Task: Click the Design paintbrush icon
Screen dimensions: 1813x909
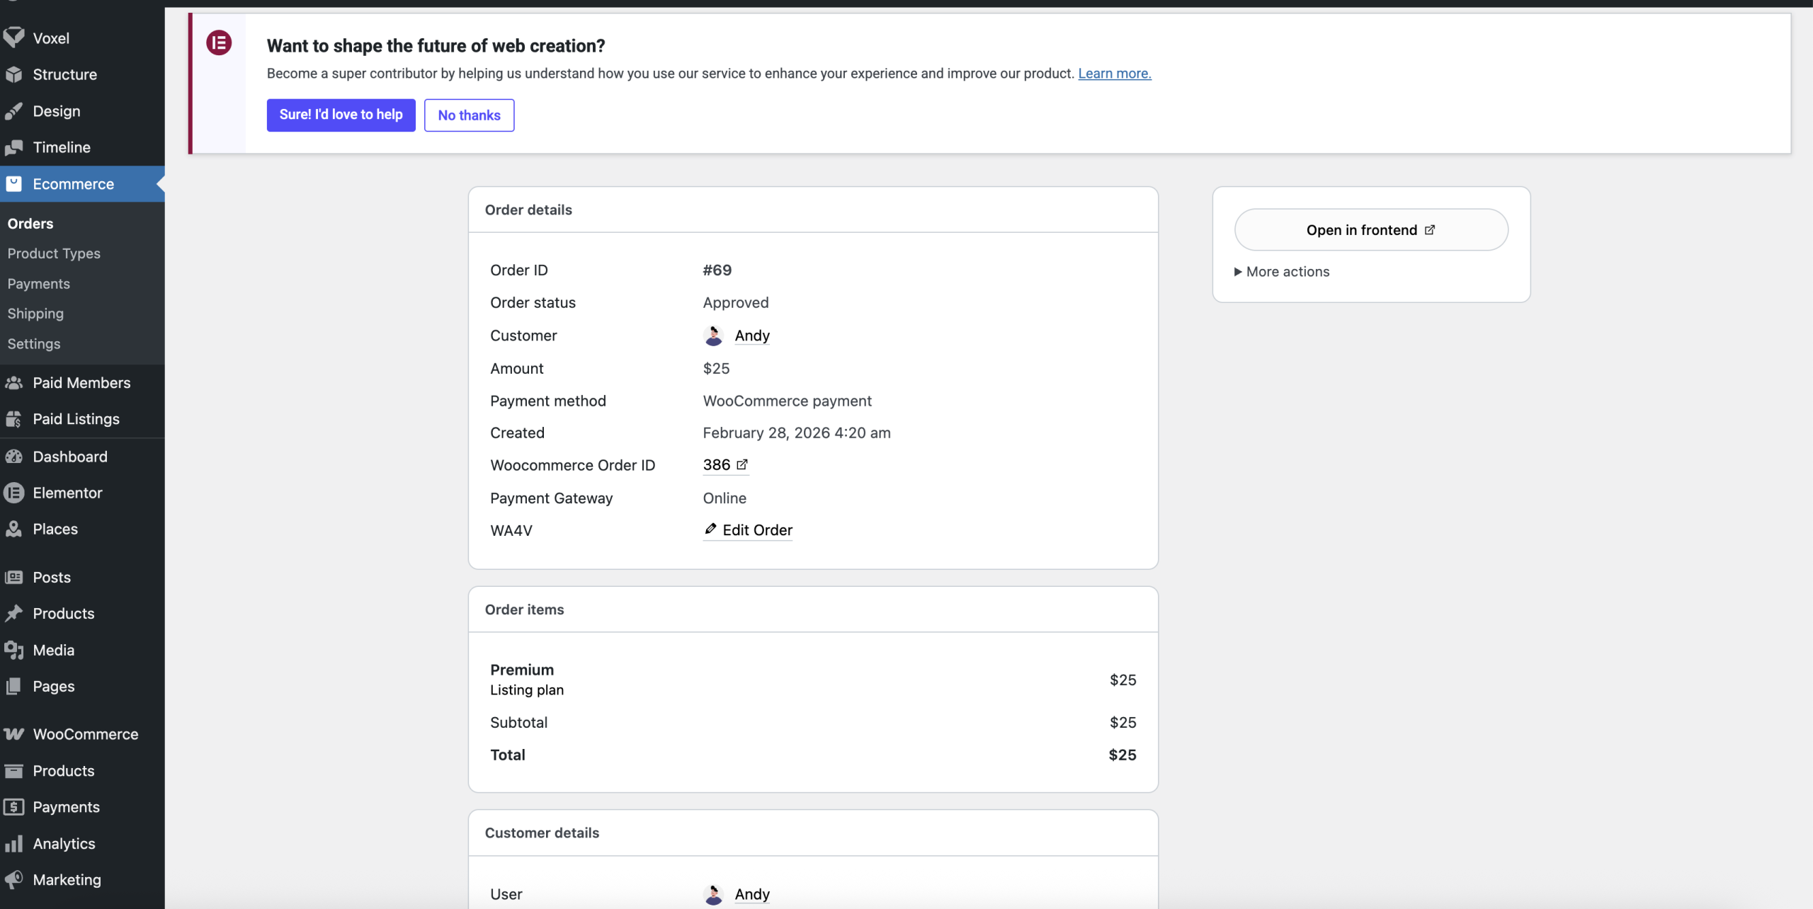Action: coord(13,111)
